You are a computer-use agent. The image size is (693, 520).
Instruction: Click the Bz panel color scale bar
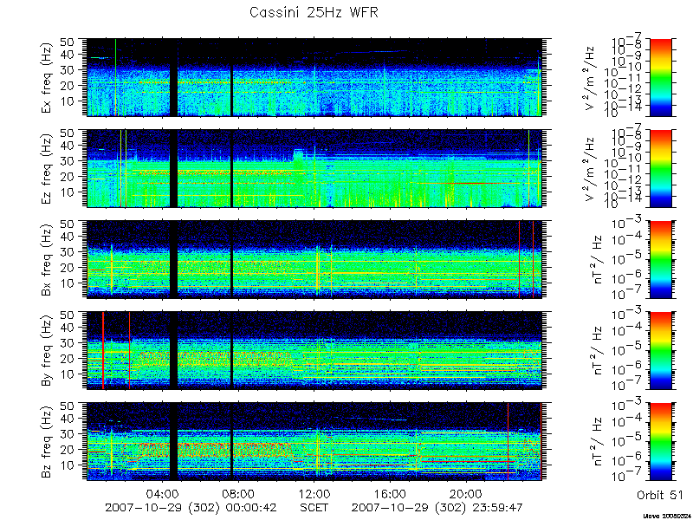click(x=660, y=442)
